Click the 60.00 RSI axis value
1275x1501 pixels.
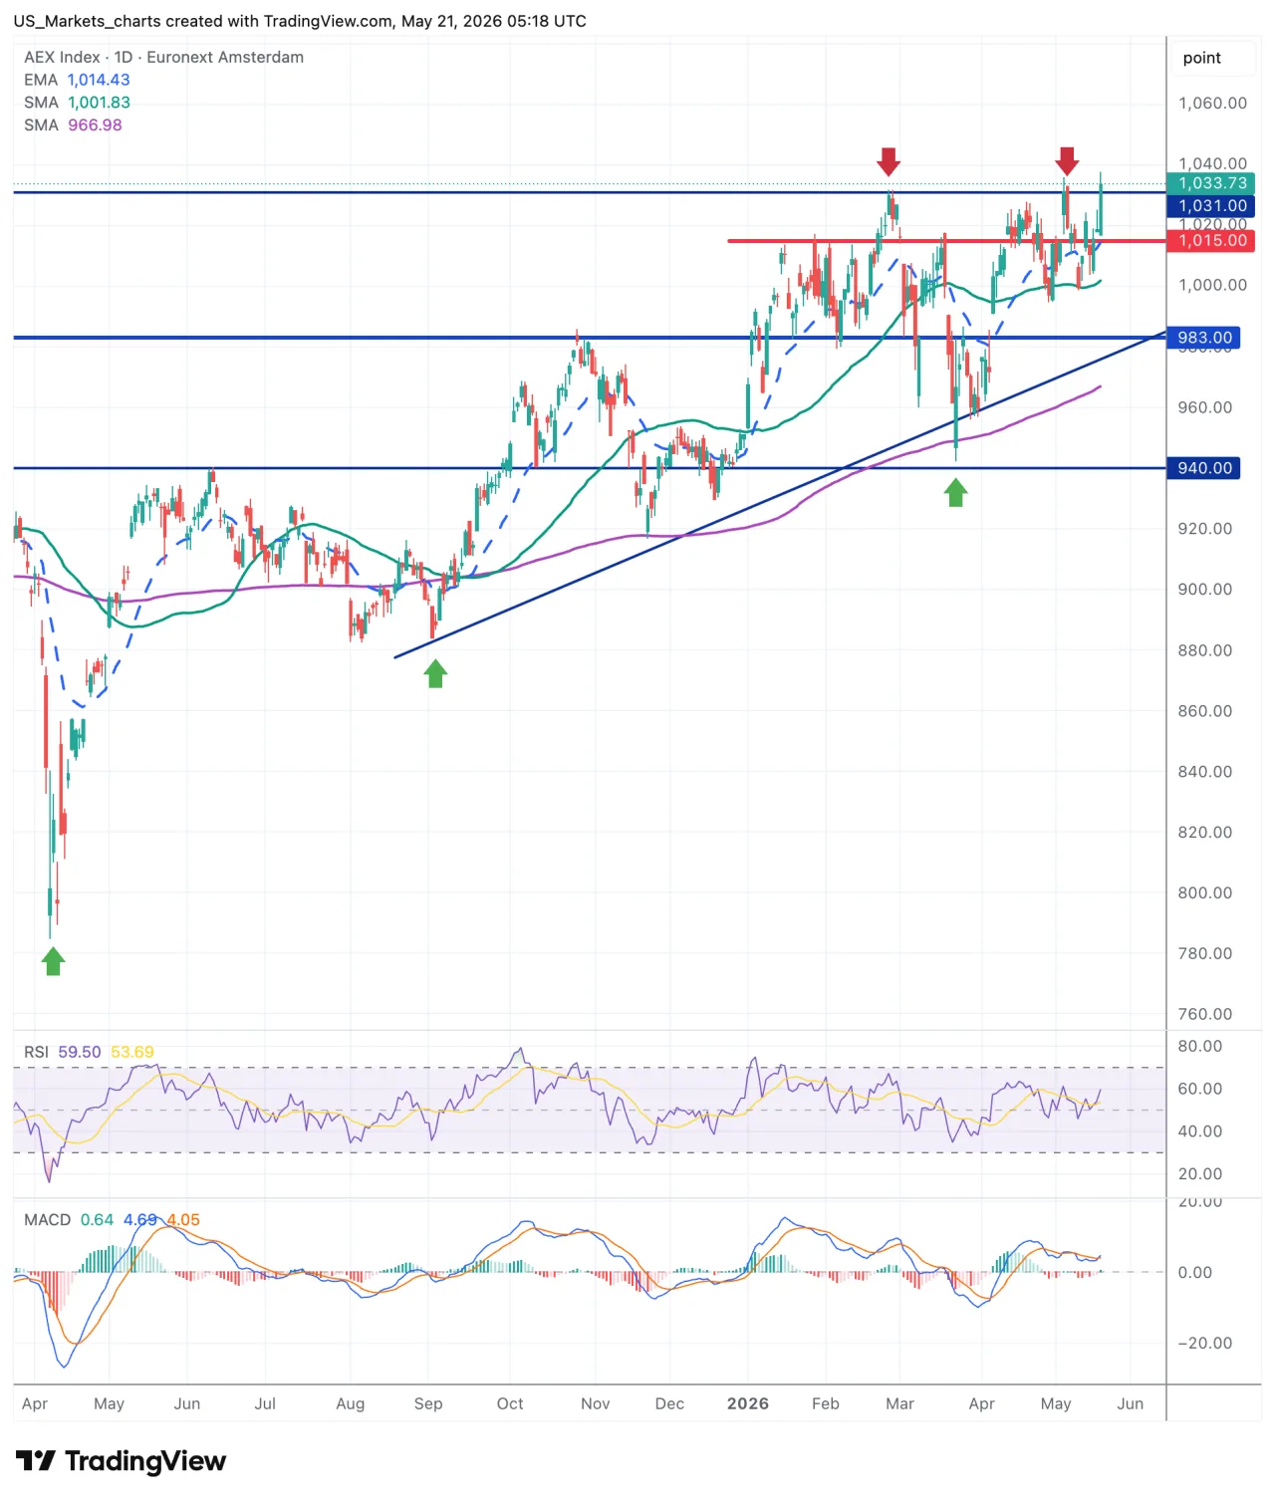1200,1089
